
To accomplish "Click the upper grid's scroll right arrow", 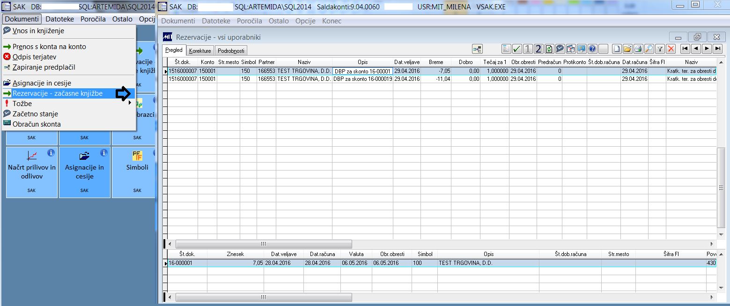I will click(712, 244).
